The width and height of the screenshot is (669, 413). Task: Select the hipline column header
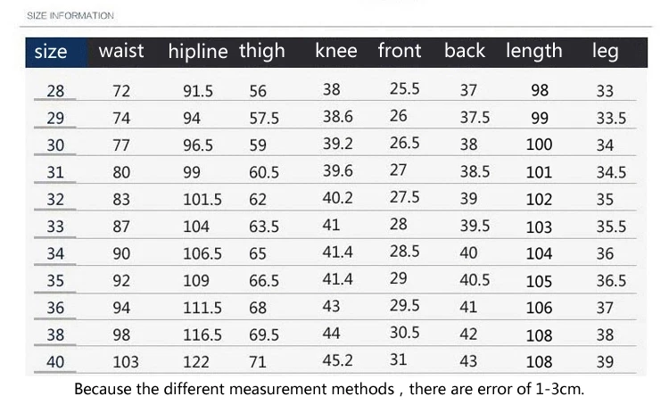[198, 51]
